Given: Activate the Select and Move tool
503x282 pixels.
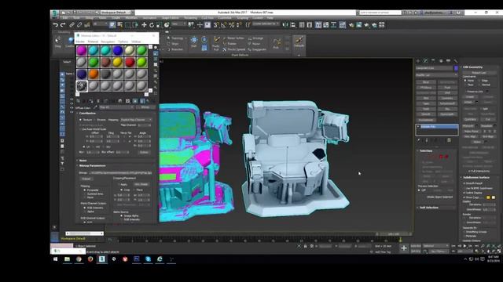Looking at the screenshot, I should coord(144,25).
